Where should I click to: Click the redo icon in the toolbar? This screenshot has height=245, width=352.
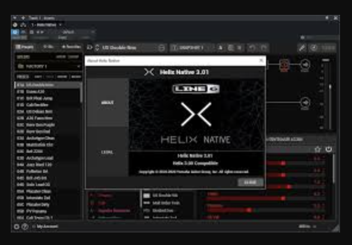(264, 48)
